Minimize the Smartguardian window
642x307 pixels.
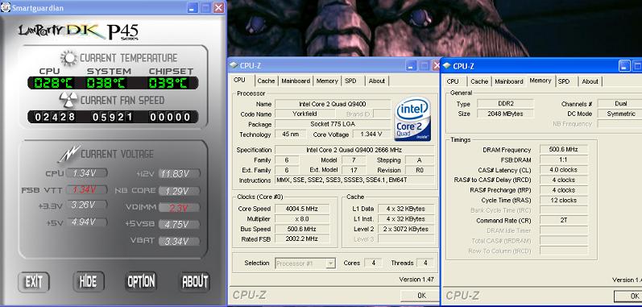(x=193, y=7)
